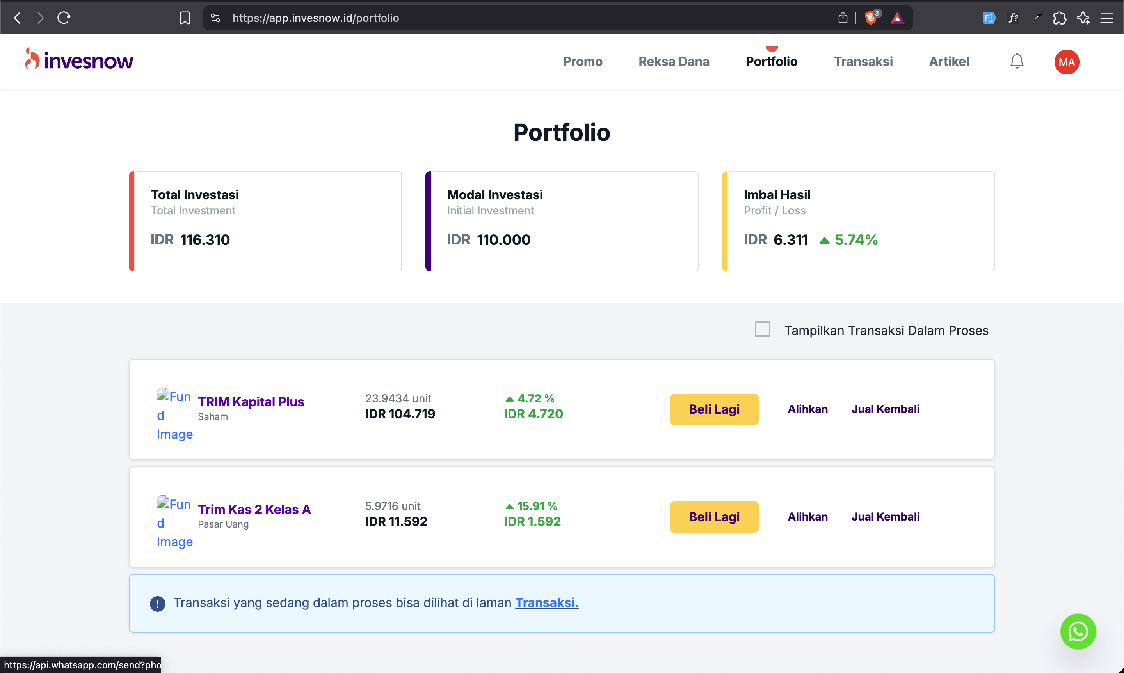
Task: Enable Tampilkan Transaksi Dalam Proses checkbox
Action: pos(762,329)
